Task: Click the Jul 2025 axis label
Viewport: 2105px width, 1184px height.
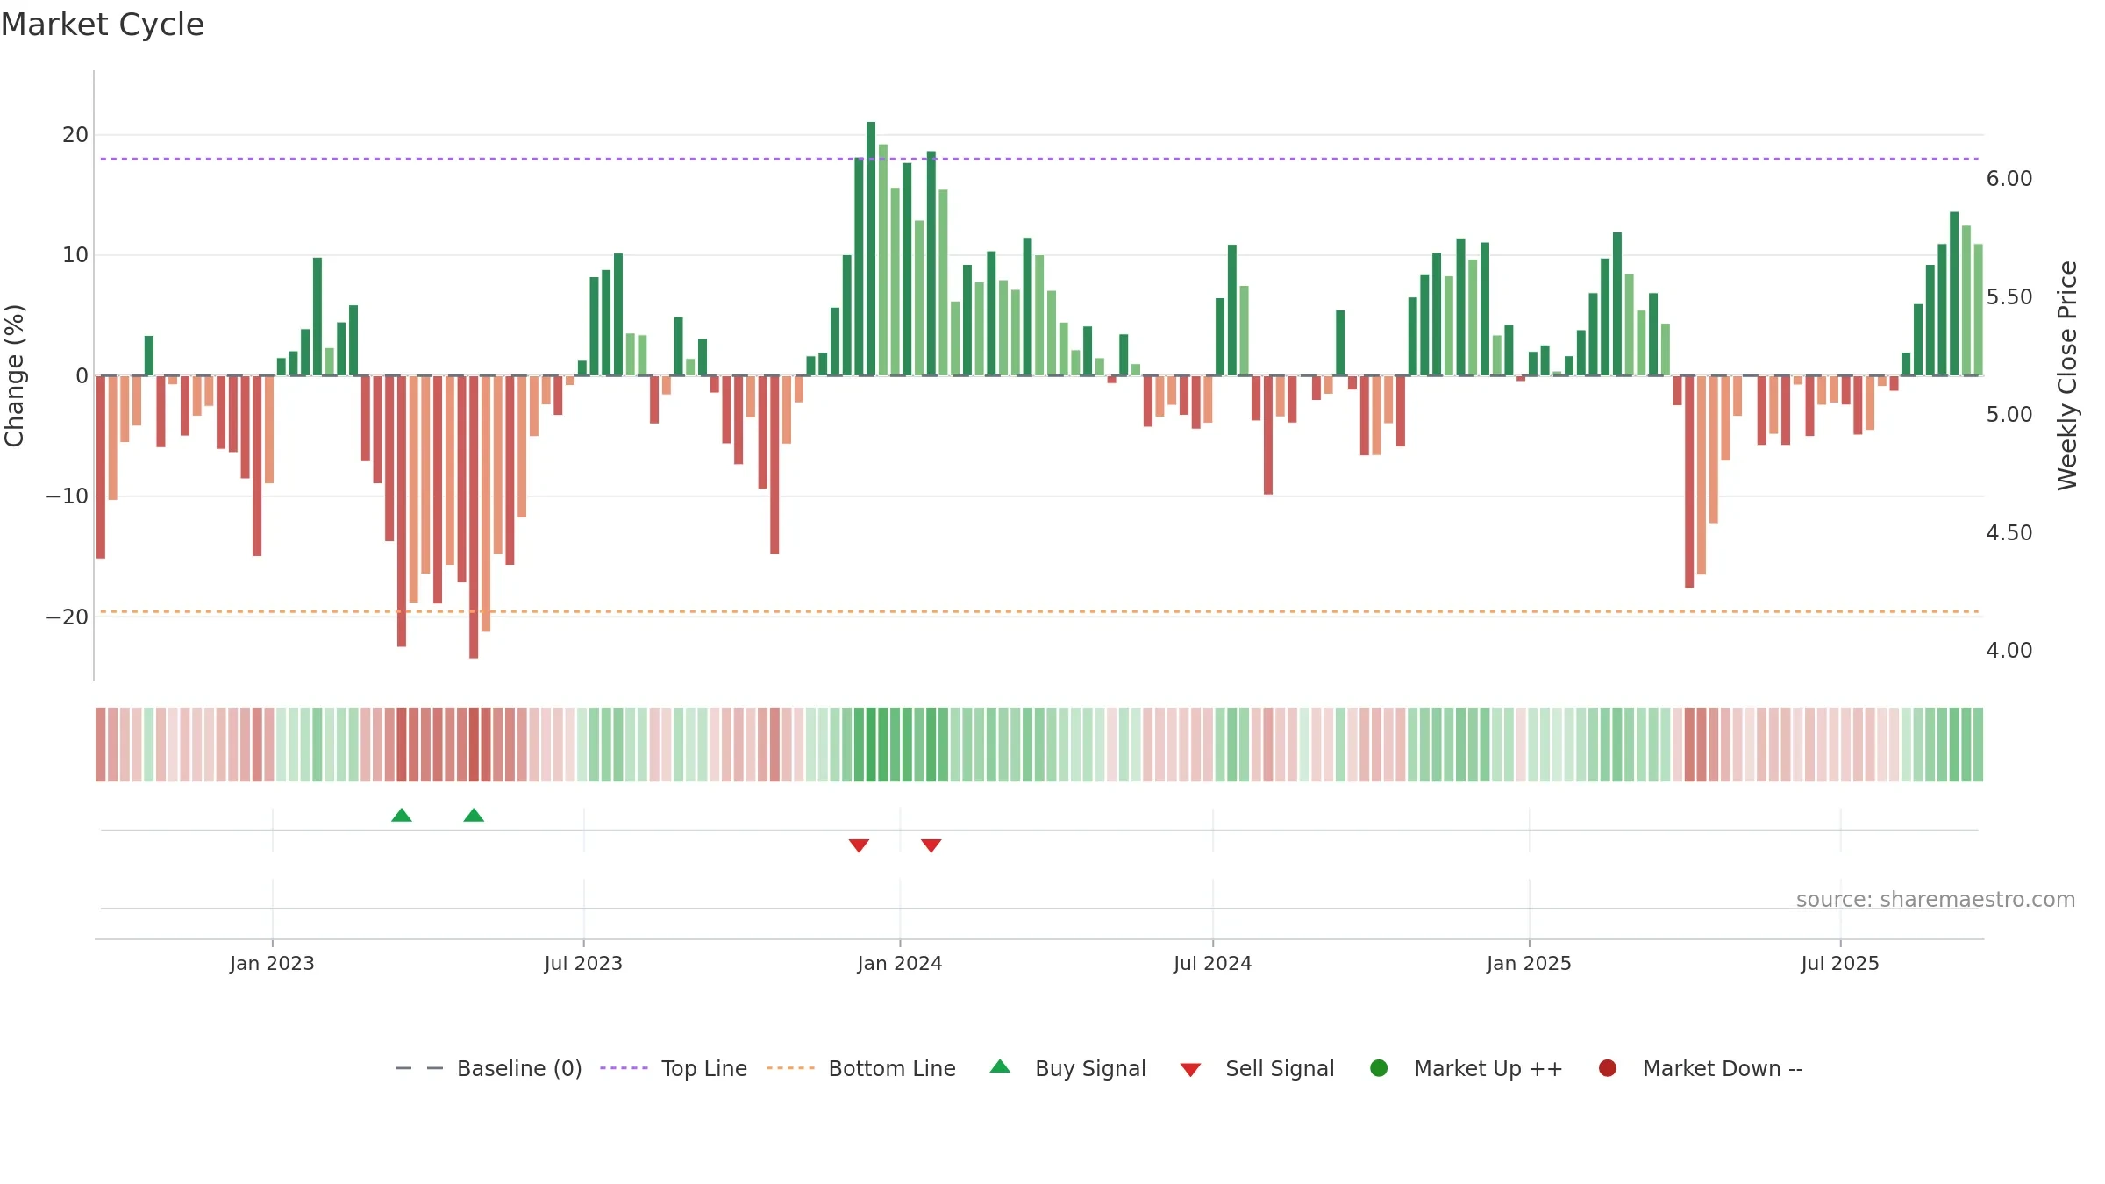Action: point(1840,963)
